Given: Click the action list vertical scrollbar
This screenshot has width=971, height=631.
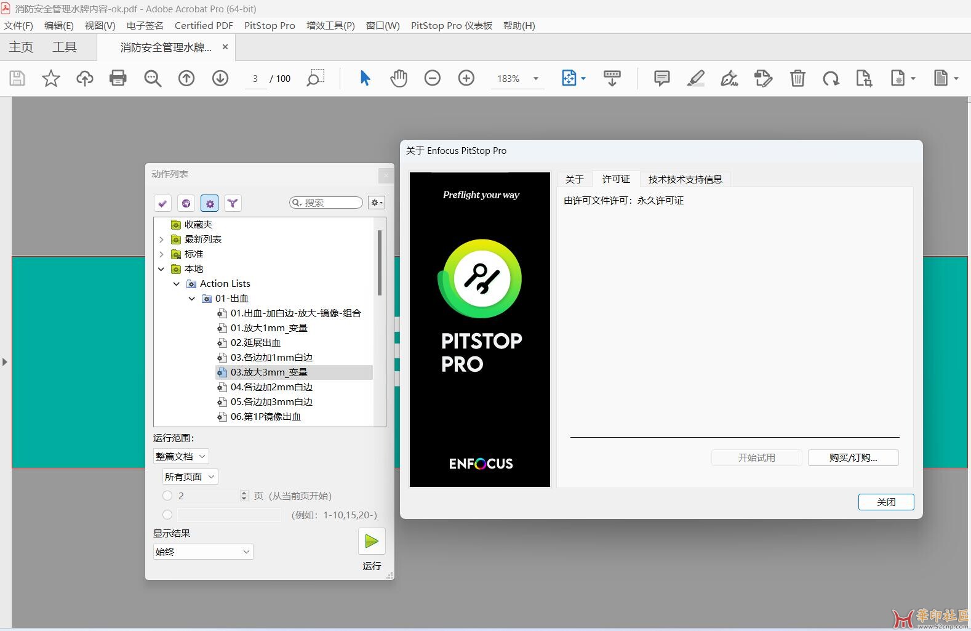Looking at the screenshot, I should (x=380, y=263).
